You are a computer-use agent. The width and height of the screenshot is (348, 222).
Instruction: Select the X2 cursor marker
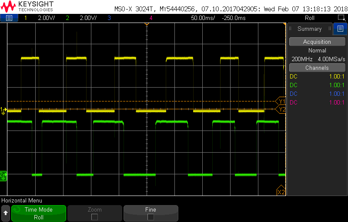281,191
